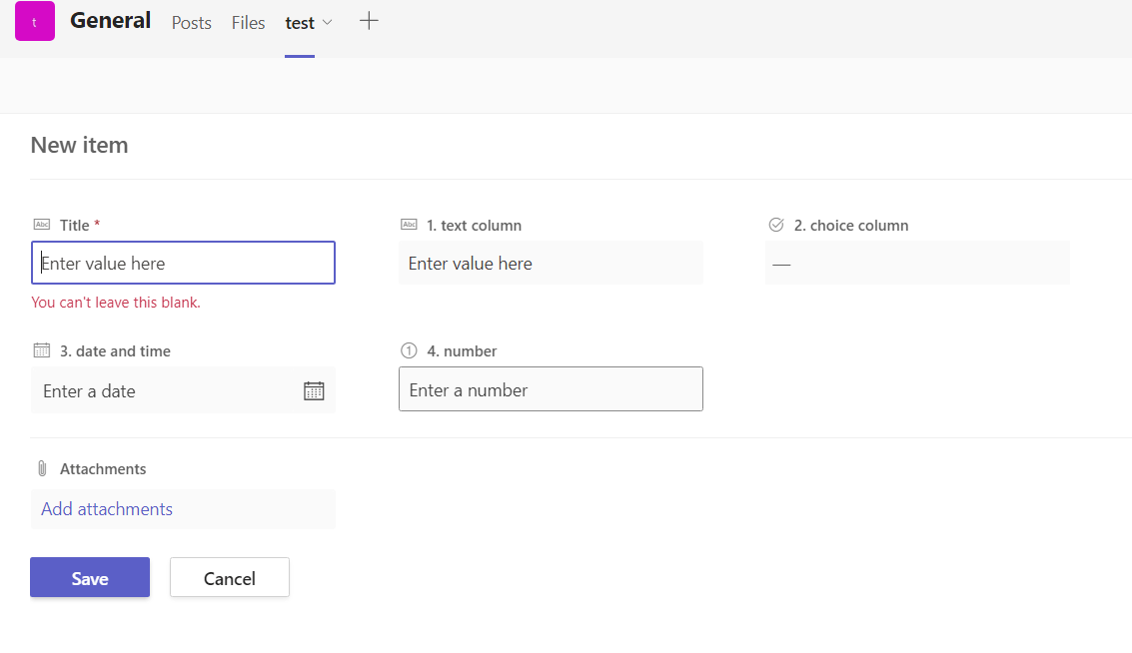This screenshot has height=653, width=1132.
Task: Switch to the Files tab
Action: pos(249,23)
